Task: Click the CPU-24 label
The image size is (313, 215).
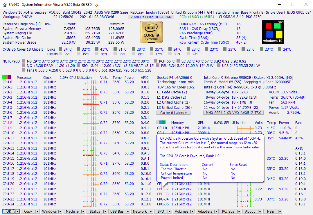Action: (x=8, y=204)
